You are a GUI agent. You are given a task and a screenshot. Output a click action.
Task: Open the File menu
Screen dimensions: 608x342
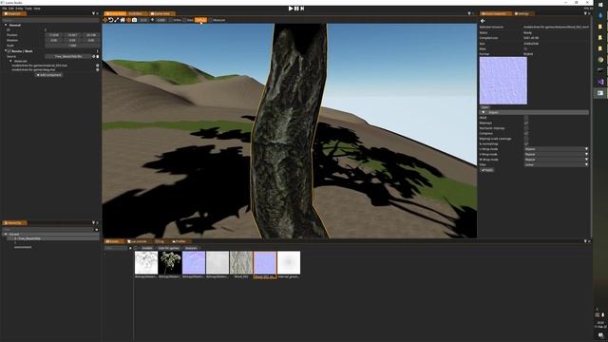click(5, 9)
